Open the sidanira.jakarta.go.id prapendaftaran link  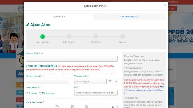pos(144,90)
